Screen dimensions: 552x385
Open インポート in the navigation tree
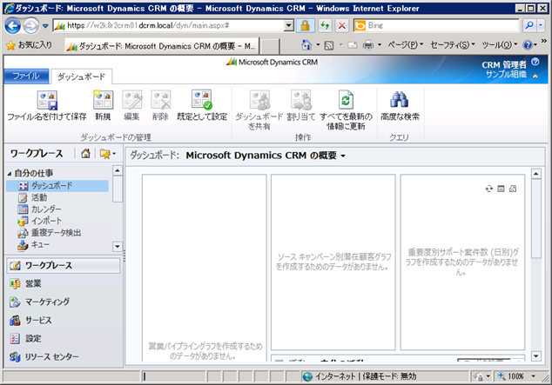(39, 221)
